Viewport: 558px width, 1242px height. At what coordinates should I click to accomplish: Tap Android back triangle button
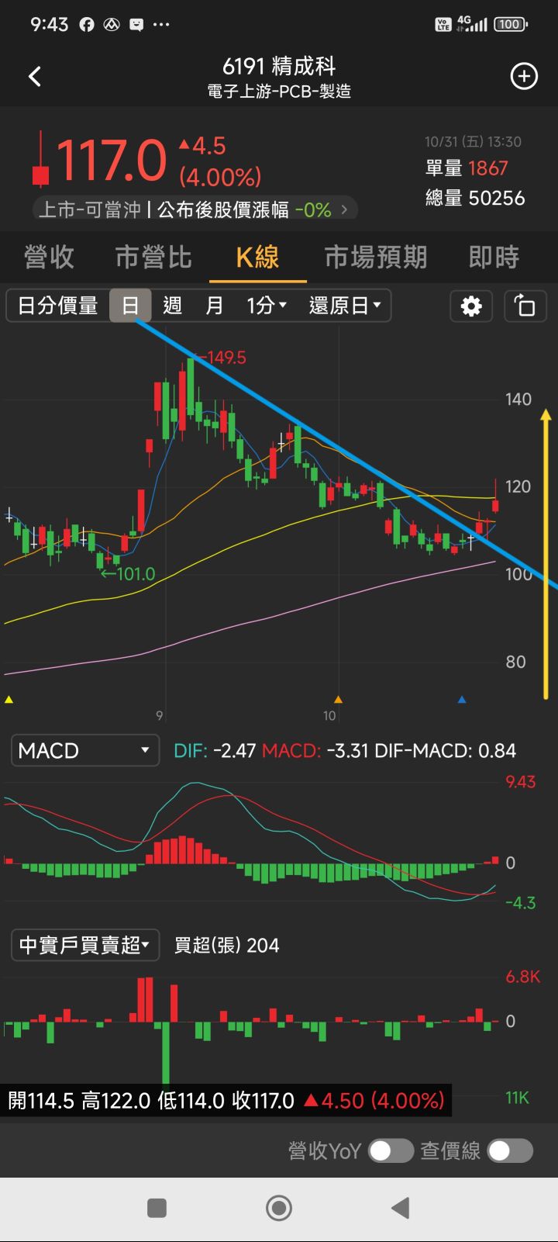(x=400, y=1208)
